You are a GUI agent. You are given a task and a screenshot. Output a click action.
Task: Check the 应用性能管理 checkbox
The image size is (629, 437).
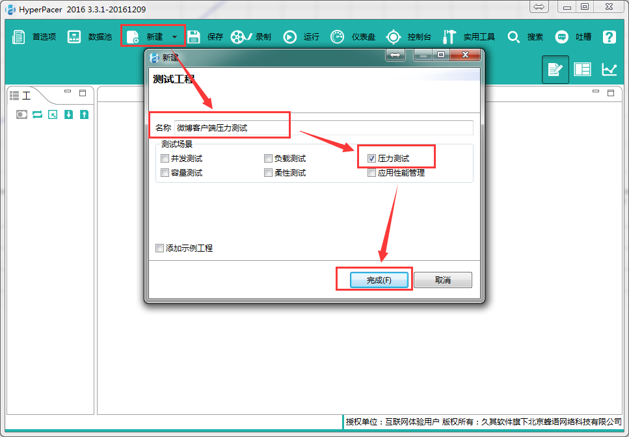tap(371, 173)
